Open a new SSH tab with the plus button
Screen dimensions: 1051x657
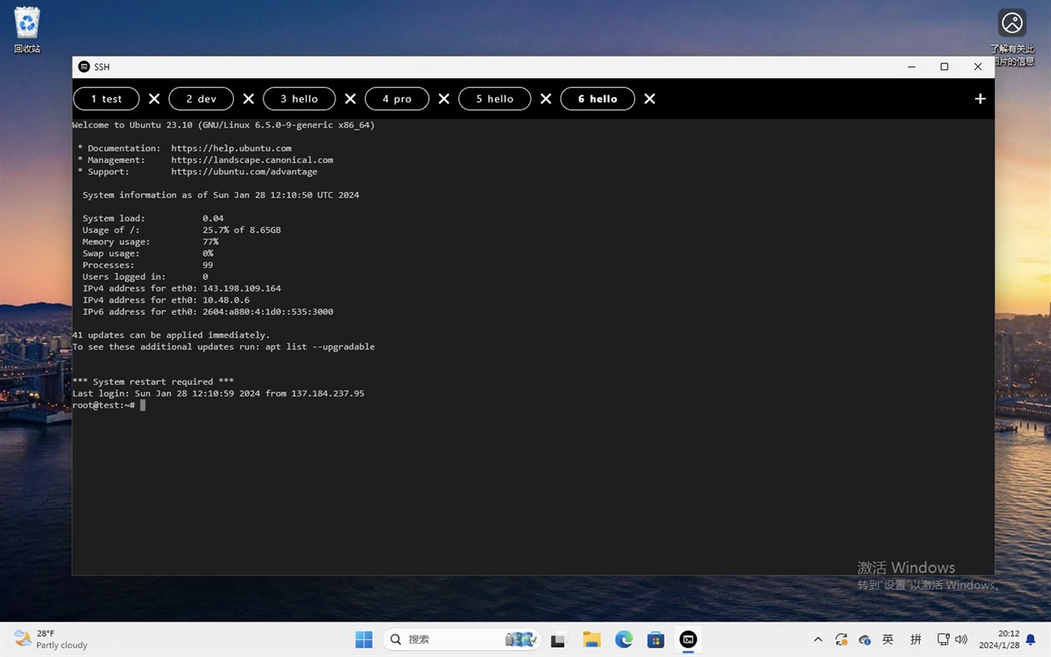point(980,99)
